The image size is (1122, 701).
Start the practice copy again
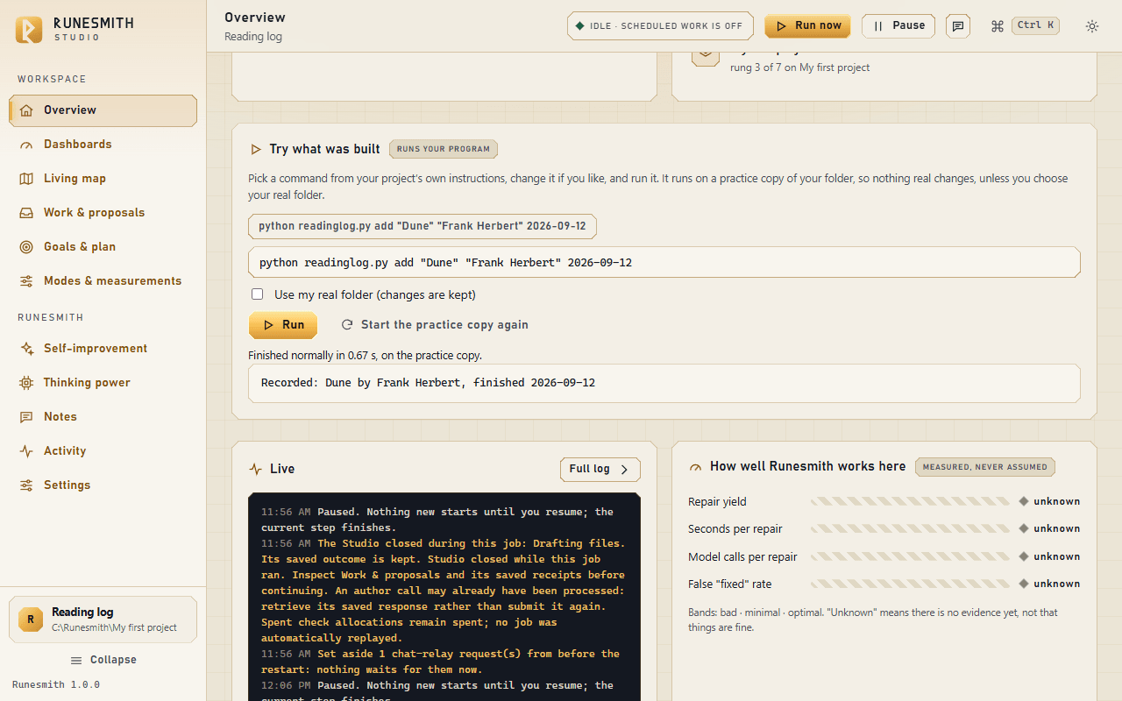(x=435, y=325)
